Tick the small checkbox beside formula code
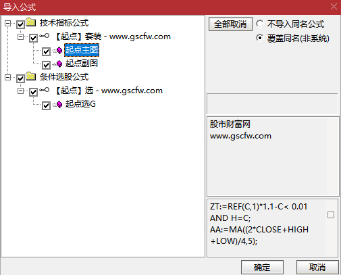The width and height of the screenshot is (341, 275). pyautogui.click(x=331, y=215)
